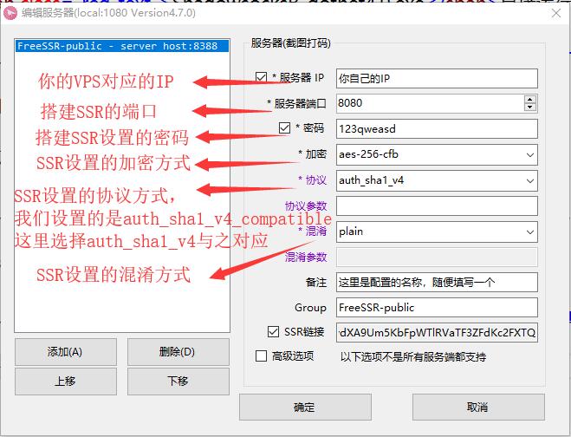Toggle the 服务器 IP checkbox
571x437 pixels.
(263, 78)
